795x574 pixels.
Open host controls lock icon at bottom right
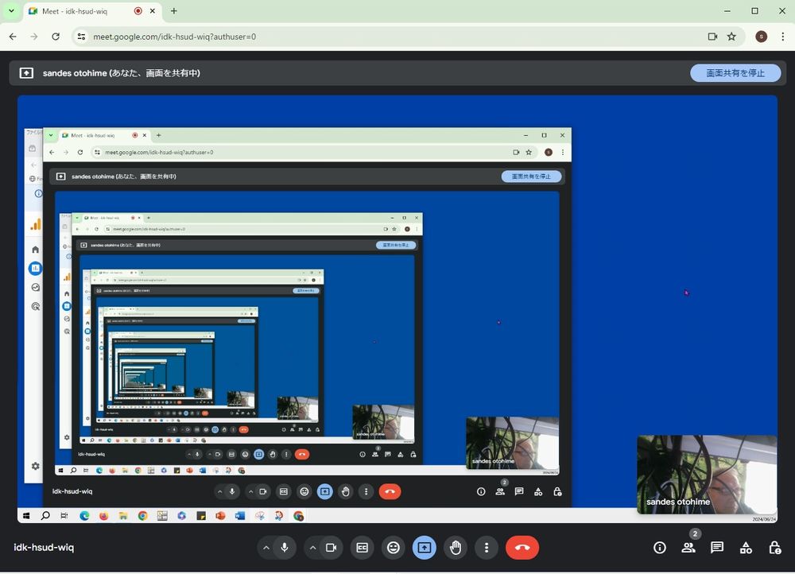(774, 548)
